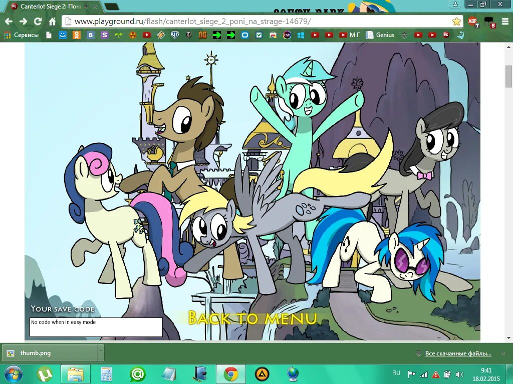Open the browser home page
This screenshot has height=384, width=513.
52,21
